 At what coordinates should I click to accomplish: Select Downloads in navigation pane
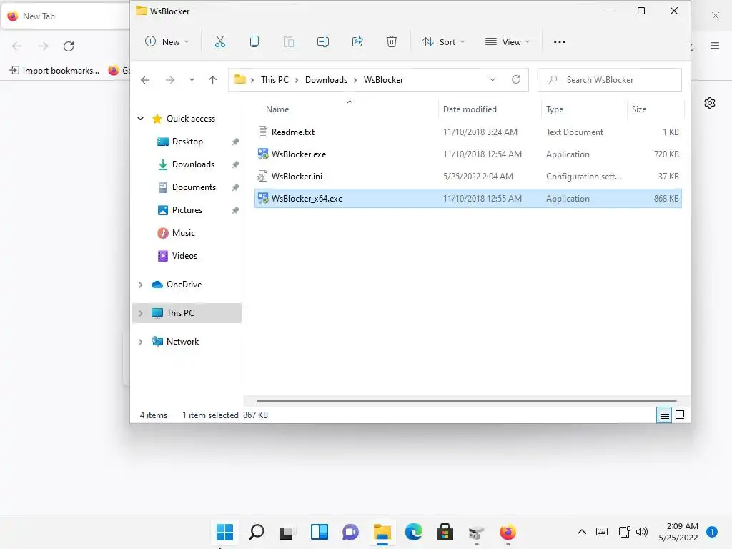(193, 164)
